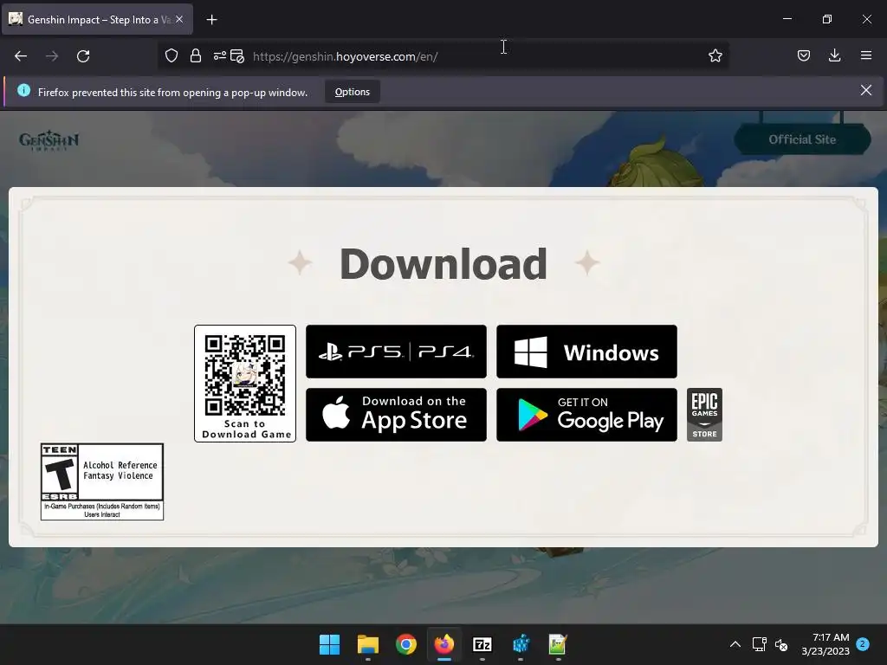The height and width of the screenshot is (665, 887).
Task: Select the PS5 PS4 download button
Action: tap(396, 352)
